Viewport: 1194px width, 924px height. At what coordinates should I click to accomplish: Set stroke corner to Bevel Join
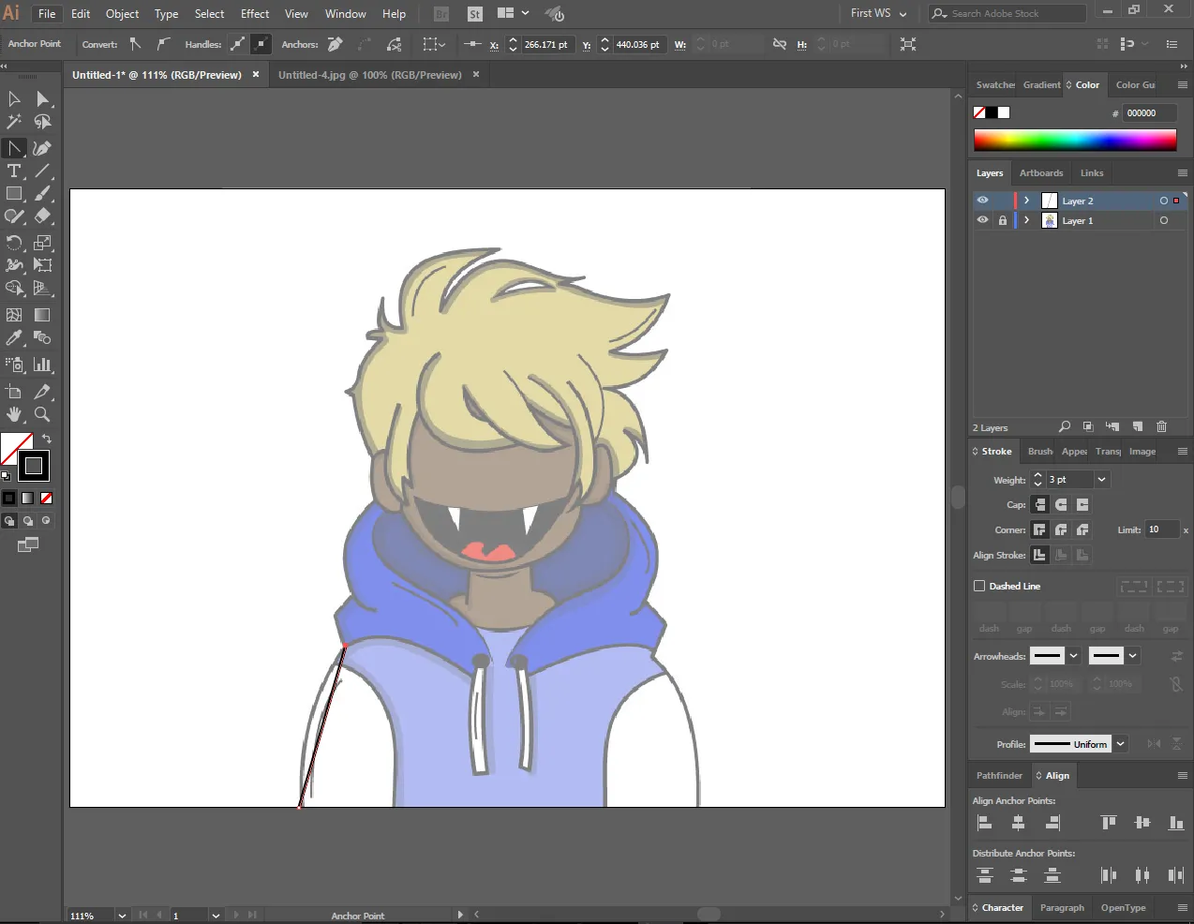pos(1082,529)
